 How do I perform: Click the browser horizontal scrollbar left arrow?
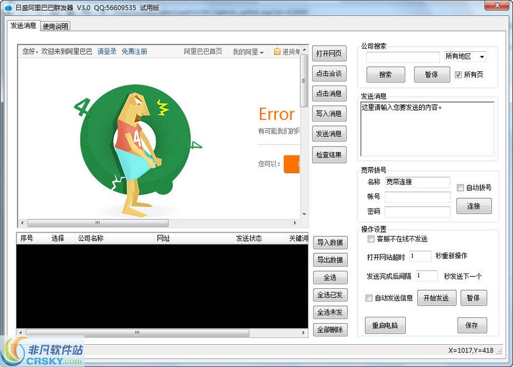click(22, 223)
